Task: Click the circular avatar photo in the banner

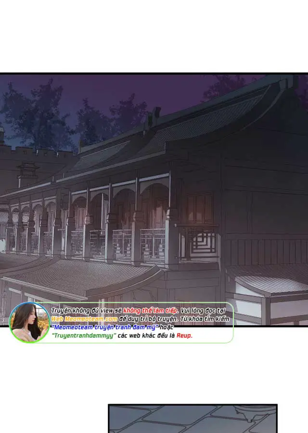Action: click(x=29, y=322)
